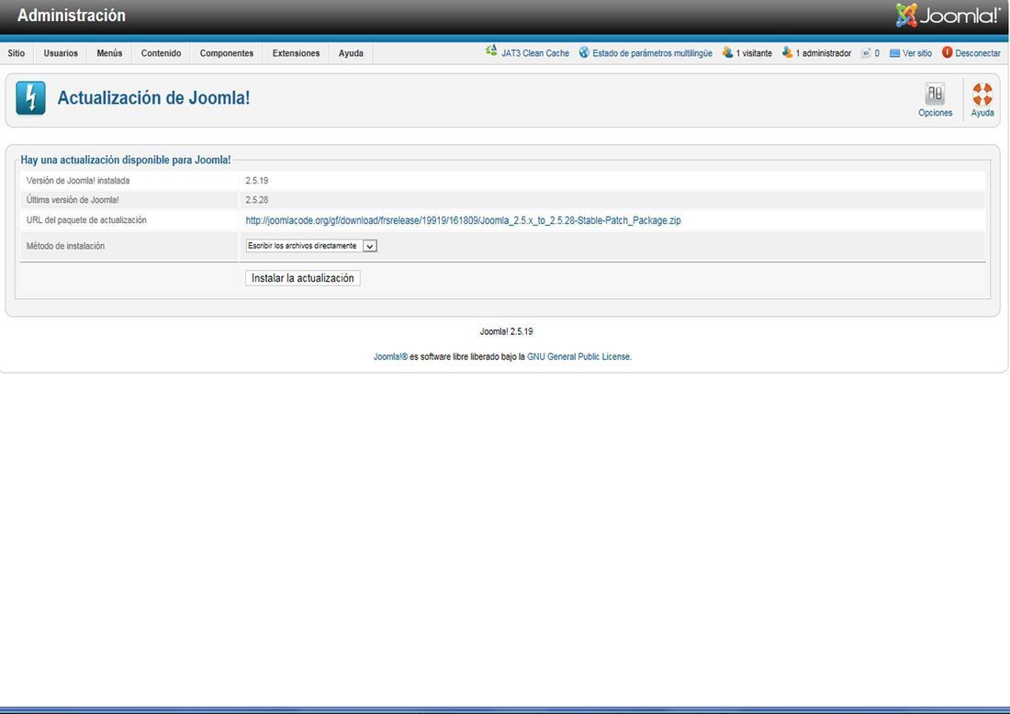Open the Extensiones menu
The image size is (1010, 714).
(297, 53)
